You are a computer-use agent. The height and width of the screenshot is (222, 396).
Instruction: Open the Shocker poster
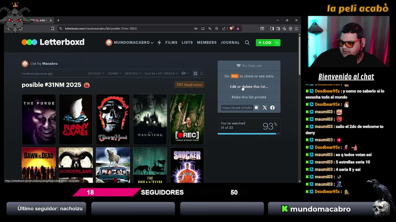click(x=187, y=165)
